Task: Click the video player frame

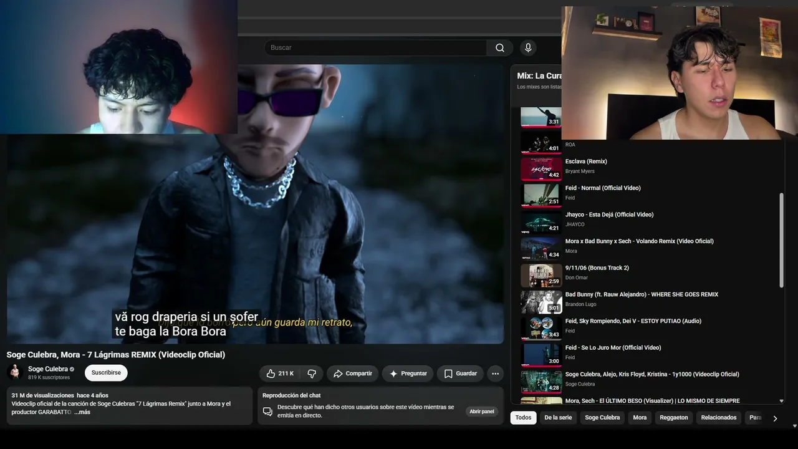Action: coord(255,204)
